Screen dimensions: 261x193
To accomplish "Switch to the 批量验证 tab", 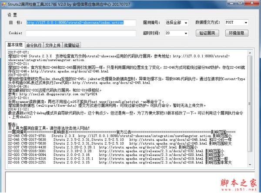I will 72,45.
